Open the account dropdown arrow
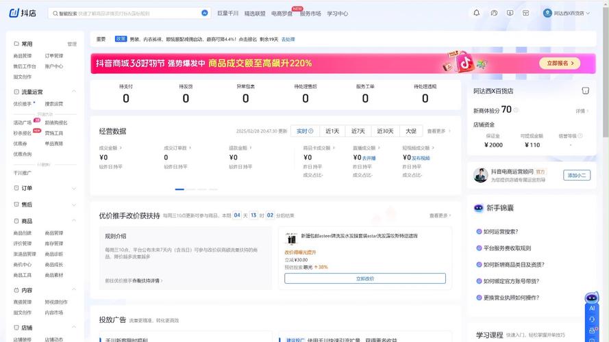Image resolution: width=609 pixels, height=342 pixels. click(588, 13)
